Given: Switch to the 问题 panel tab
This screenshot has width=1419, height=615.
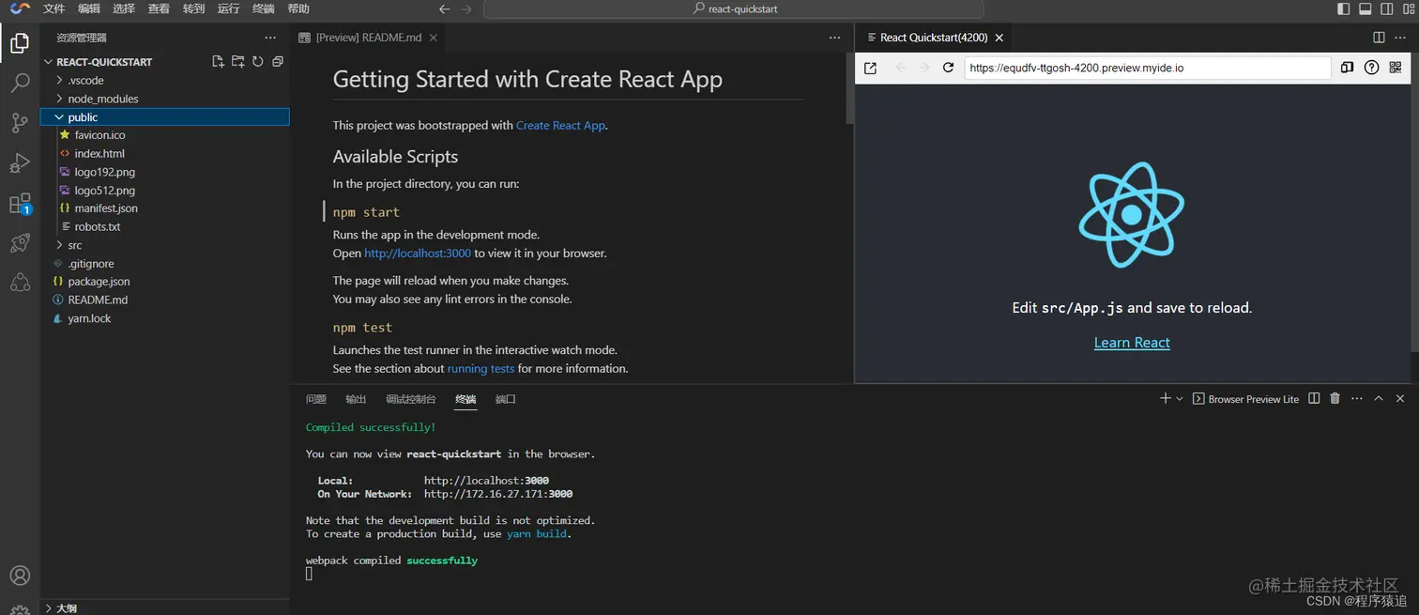Looking at the screenshot, I should coord(316,399).
